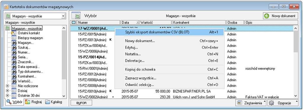
Task: Click the Ostatni kontakt tree icon
Action: 14,33
